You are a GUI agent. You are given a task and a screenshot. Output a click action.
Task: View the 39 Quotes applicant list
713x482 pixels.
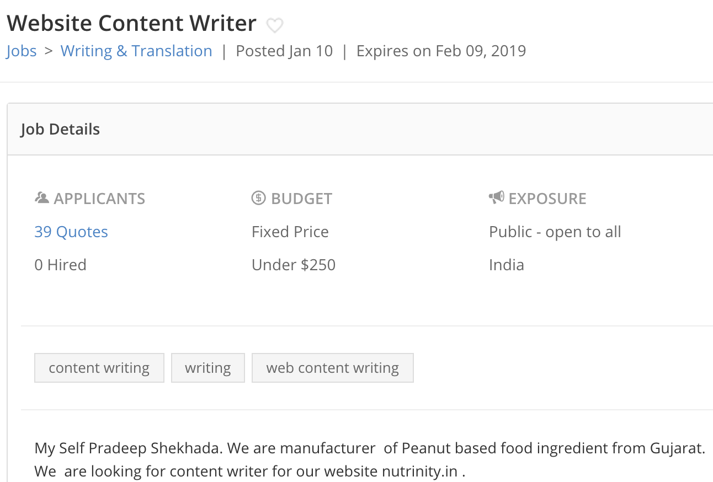point(71,232)
